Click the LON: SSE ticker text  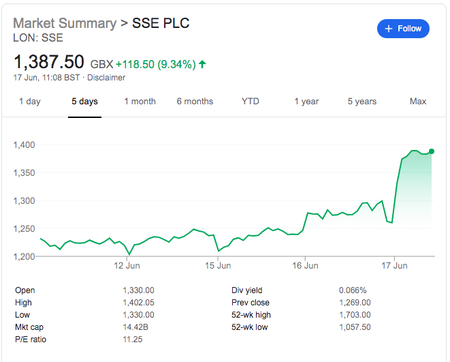[x=38, y=37]
